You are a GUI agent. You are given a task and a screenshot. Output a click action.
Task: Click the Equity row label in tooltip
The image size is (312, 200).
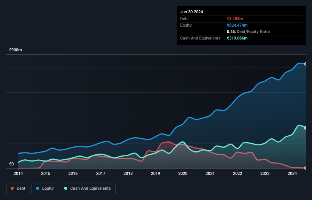click(x=186, y=25)
